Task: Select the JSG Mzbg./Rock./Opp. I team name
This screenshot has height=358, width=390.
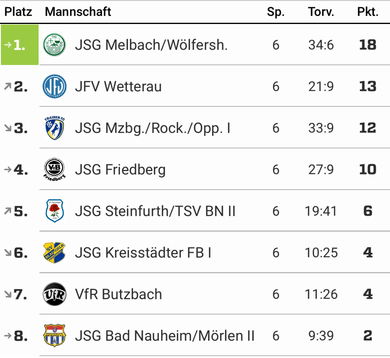Action: (153, 128)
